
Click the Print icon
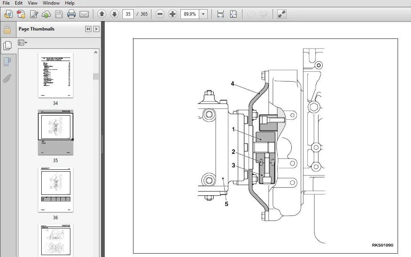pos(71,14)
